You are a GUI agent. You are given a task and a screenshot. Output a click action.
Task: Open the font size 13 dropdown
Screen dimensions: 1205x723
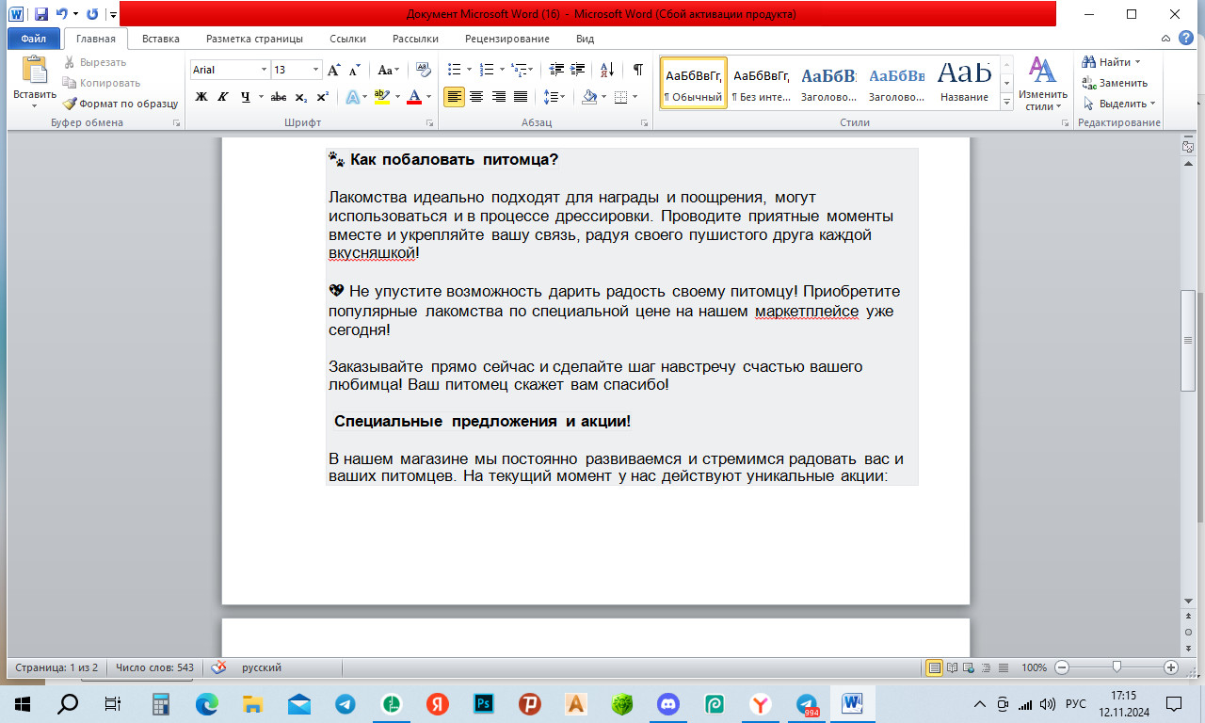[316, 70]
